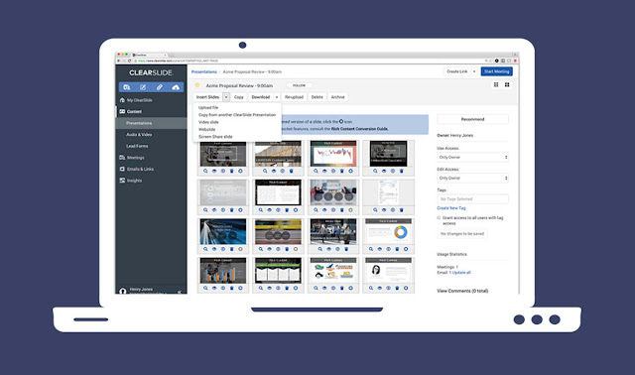Check Grant access to all users with tag
This screenshot has width=635, height=375.
click(x=439, y=218)
